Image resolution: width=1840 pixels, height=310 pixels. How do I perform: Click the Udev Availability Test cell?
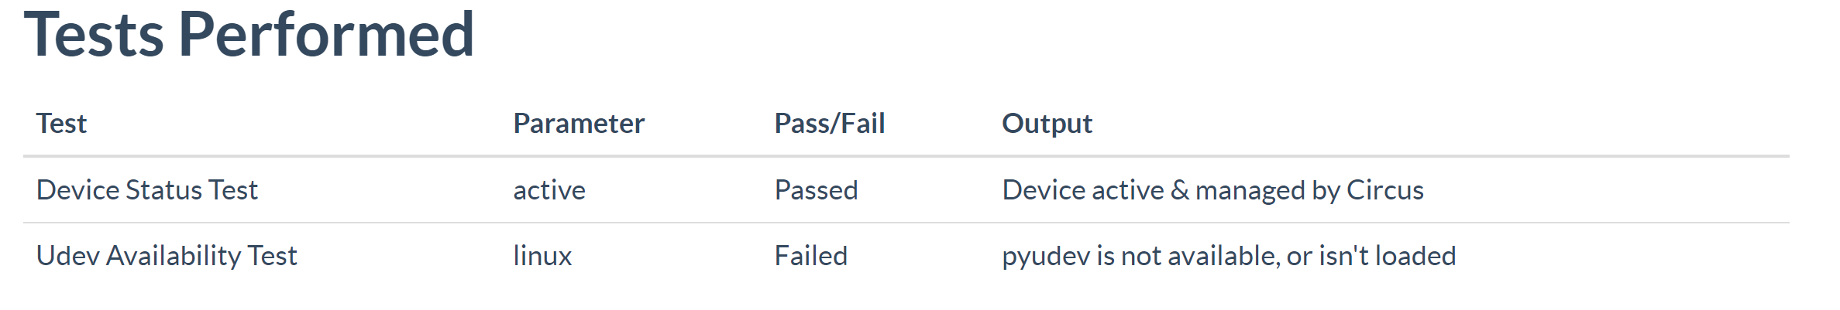point(167,256)
